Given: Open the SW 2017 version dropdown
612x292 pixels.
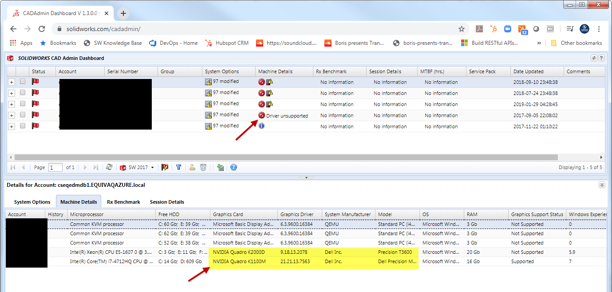Looking at the screenshot, I should 137,167.
